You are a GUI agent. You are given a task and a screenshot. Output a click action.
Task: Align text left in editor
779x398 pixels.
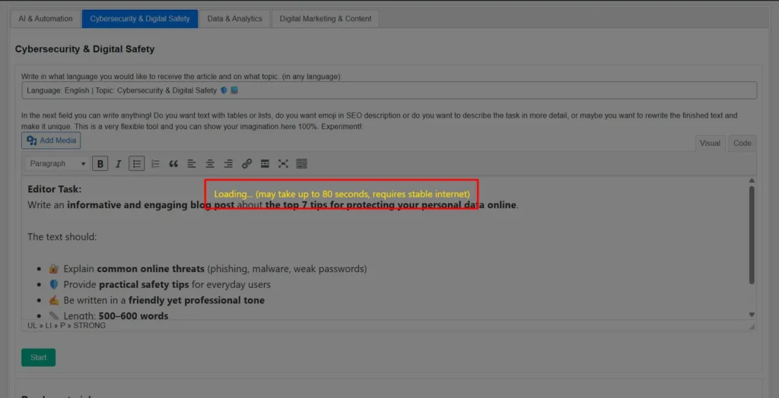(x=192, y=164)
